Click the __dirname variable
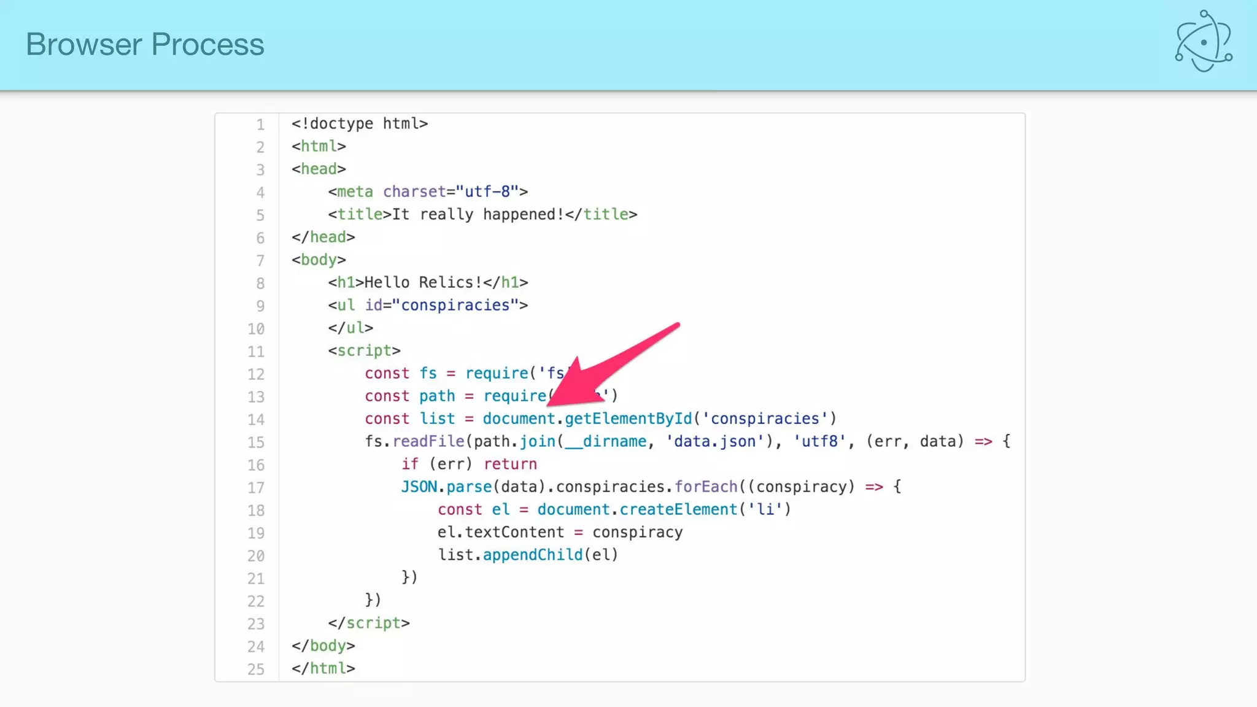Viewport: 1257px width, 707px height. pyautogui.click(x=605, y=441)
